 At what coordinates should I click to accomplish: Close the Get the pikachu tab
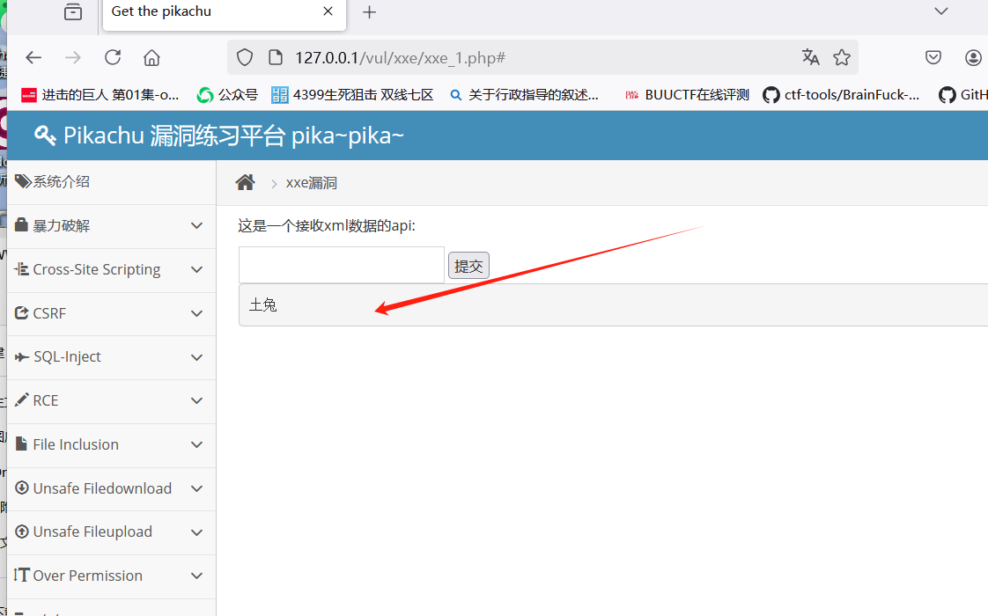click(328, 11)
